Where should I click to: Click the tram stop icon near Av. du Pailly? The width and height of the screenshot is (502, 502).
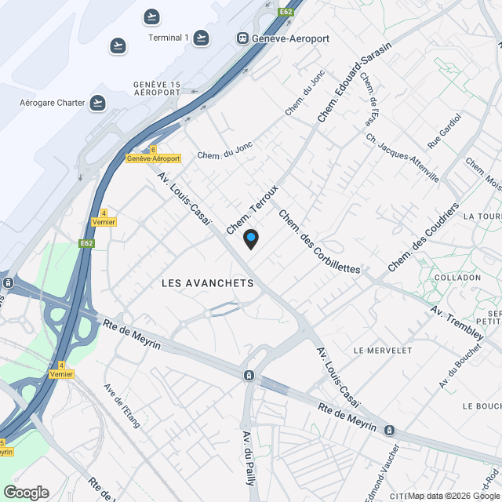[249, 375]
